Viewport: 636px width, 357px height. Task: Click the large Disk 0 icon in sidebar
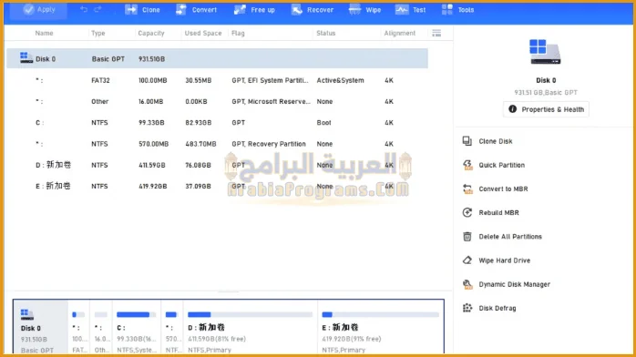pyautogui.click(x=545, y=52)
